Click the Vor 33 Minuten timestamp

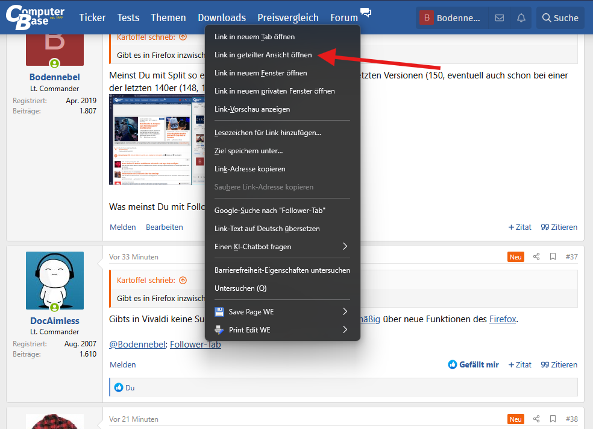[134, 256]
